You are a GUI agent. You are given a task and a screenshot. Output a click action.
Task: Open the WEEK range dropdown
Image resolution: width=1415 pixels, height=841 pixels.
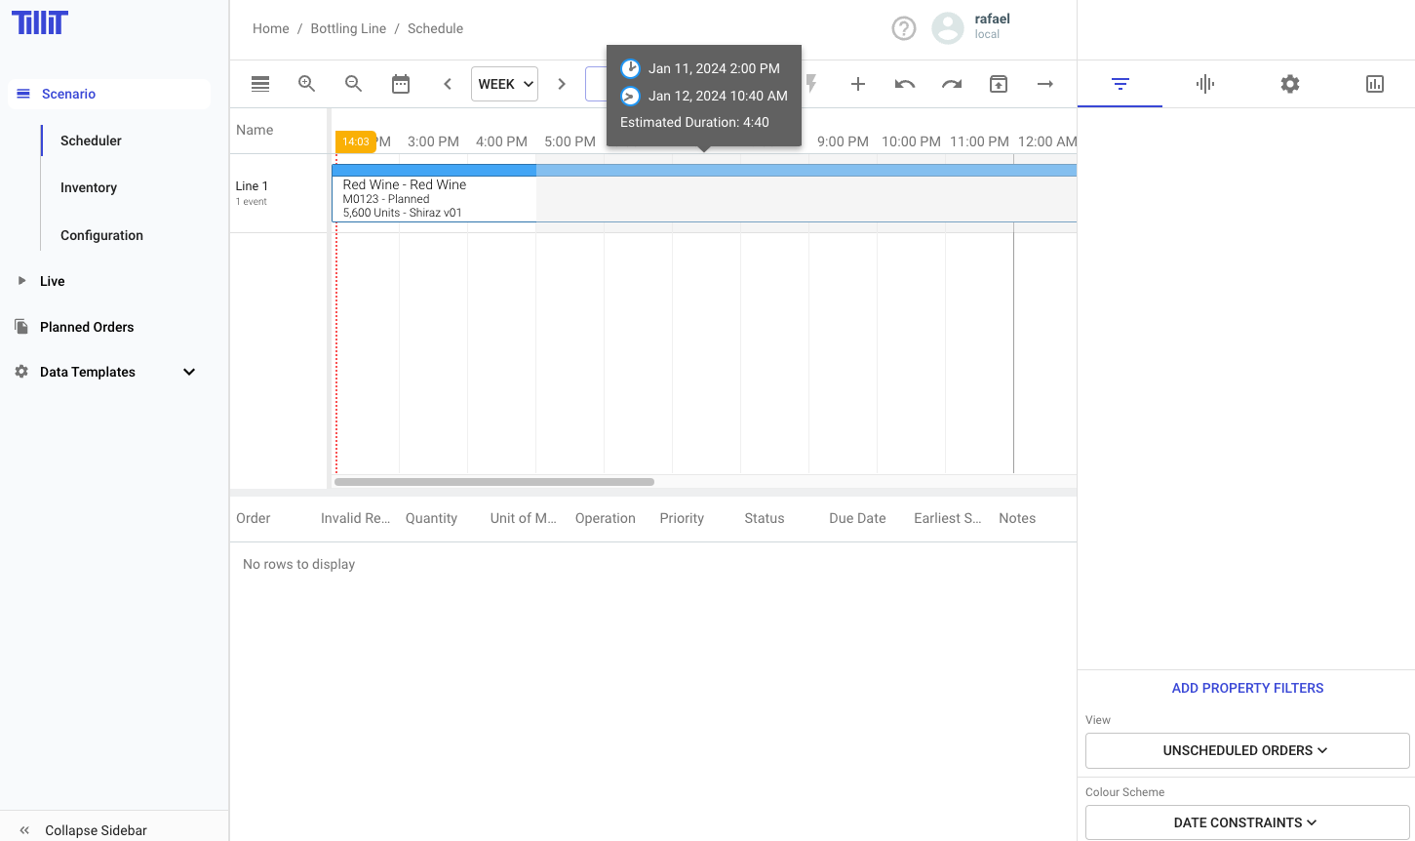pos(505,84)
